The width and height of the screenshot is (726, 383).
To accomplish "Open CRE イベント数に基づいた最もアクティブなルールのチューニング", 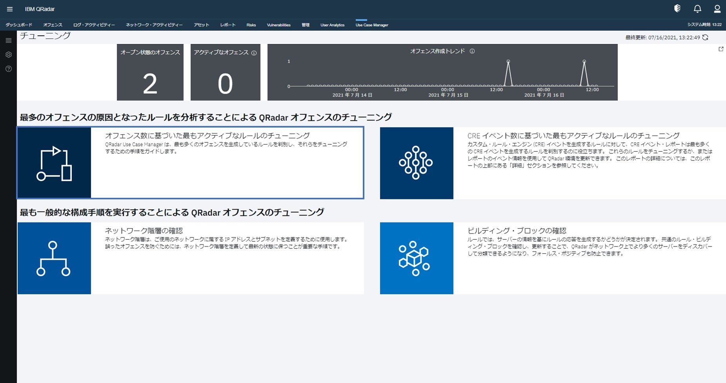I will [x=573, y=136].
